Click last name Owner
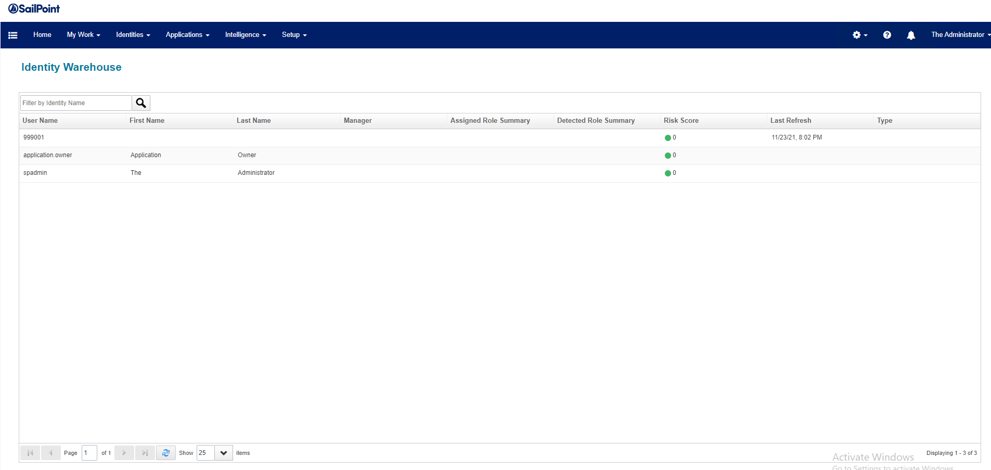Image resolution: width=991 pixels, height=470 pixels. (x=247, y=155)
